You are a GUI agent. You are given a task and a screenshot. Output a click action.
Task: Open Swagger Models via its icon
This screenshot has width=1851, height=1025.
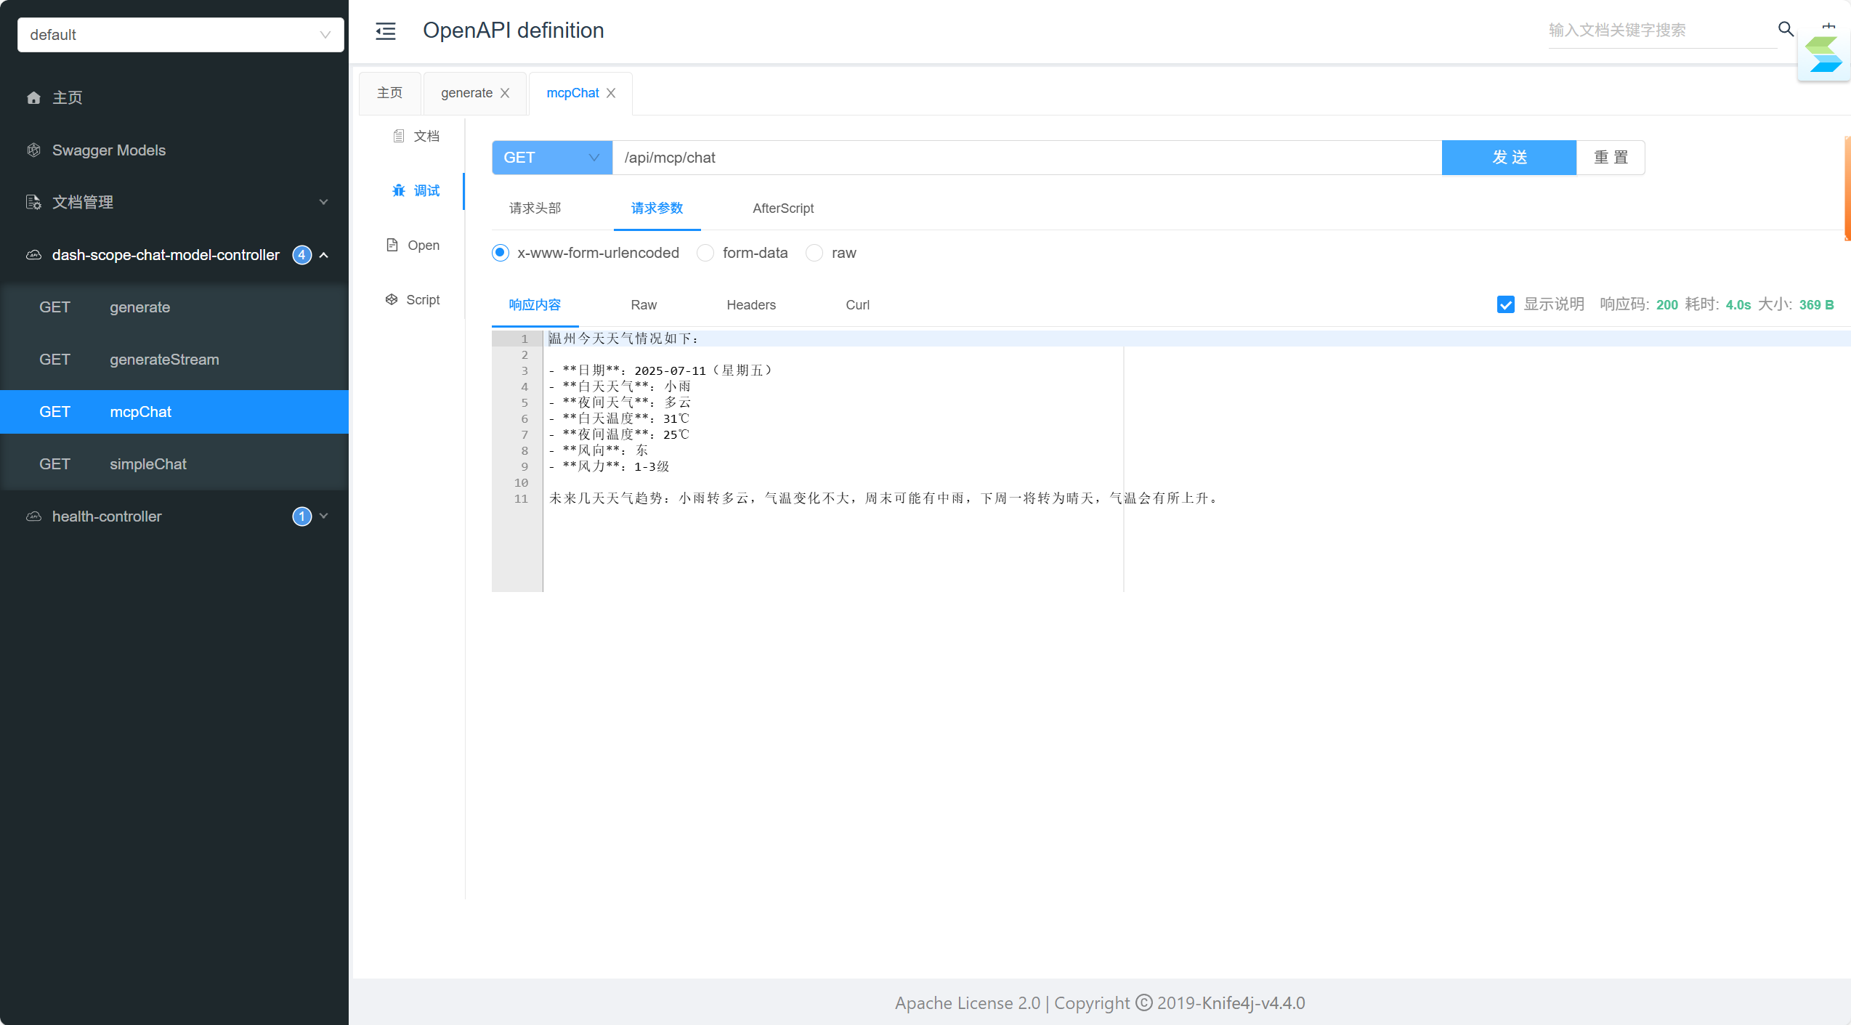33,150
